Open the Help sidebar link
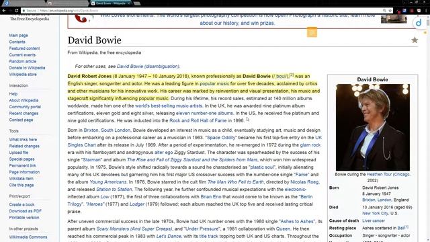 click(x=13, y=94)
